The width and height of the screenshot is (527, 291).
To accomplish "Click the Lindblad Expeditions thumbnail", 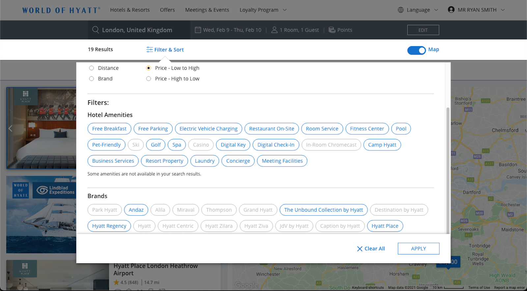I will click(41, 214).
